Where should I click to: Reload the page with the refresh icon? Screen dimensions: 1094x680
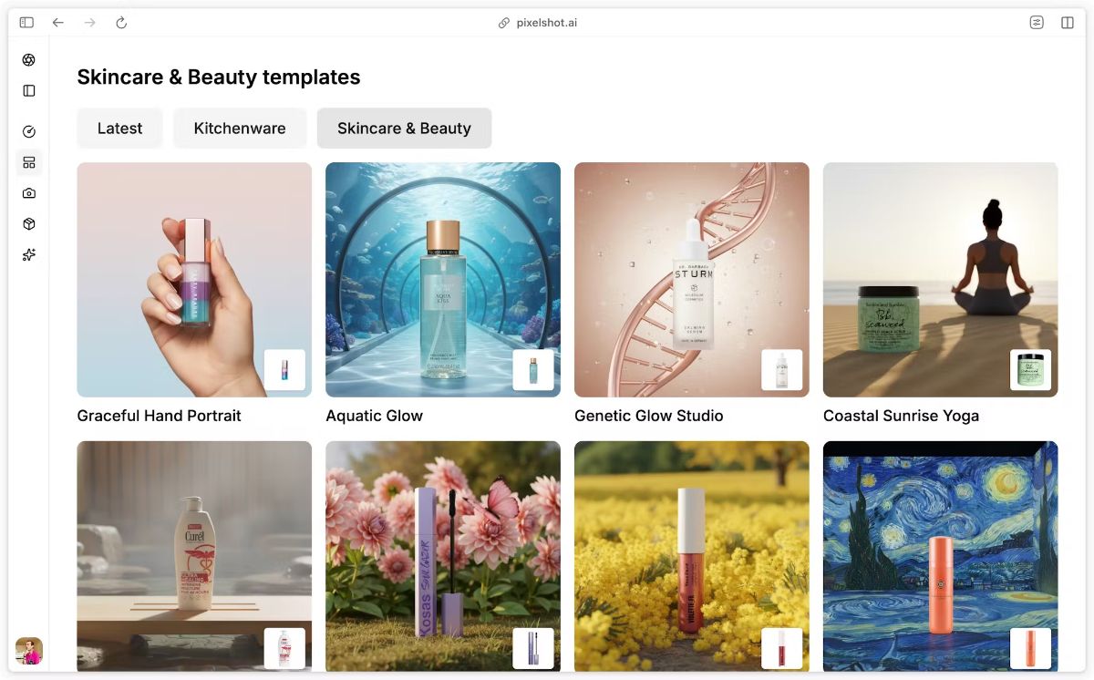[x=121, y=23]
